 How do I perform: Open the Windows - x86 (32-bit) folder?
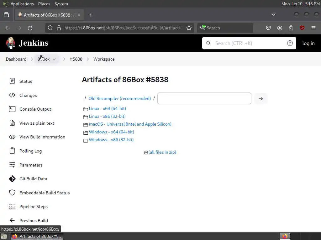(x=111, y=140)
